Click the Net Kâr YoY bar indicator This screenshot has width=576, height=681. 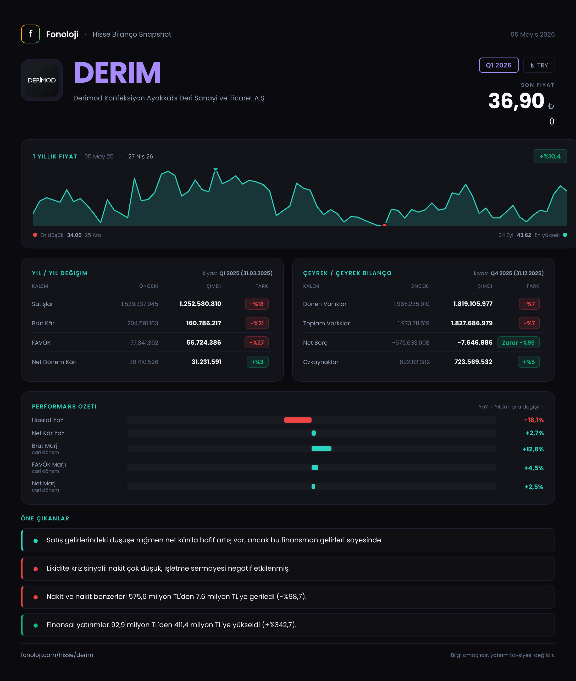[313, 433]
